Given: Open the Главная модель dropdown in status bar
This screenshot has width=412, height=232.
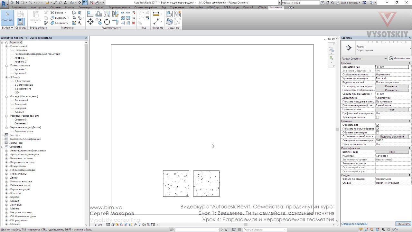Looking at the screenshot, I should click(x=265, y=230).
